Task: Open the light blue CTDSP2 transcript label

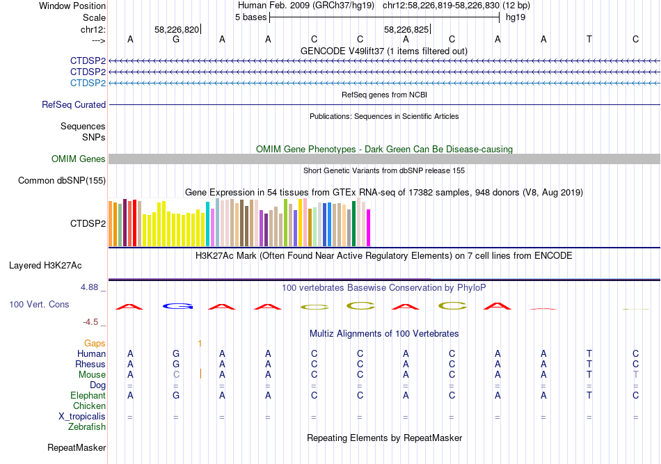Action: tap(88, 83)
